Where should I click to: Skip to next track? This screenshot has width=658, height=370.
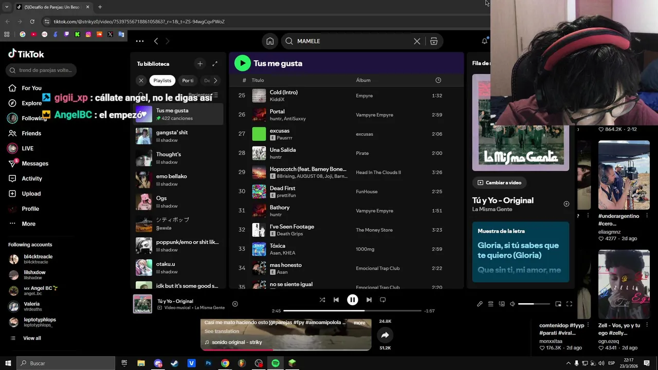pyautogui.click(x=369, y=300)
